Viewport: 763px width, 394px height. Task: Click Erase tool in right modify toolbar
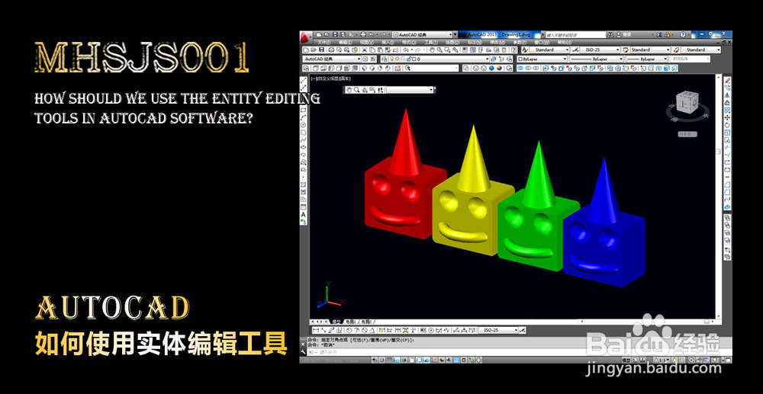pyautogui.click(x=727, y=80)
